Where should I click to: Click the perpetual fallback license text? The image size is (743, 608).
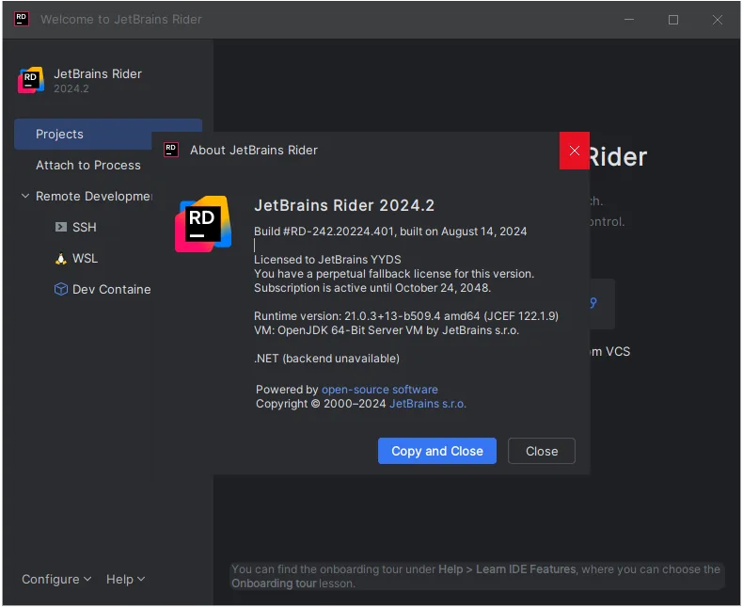[x=394, y=274]
